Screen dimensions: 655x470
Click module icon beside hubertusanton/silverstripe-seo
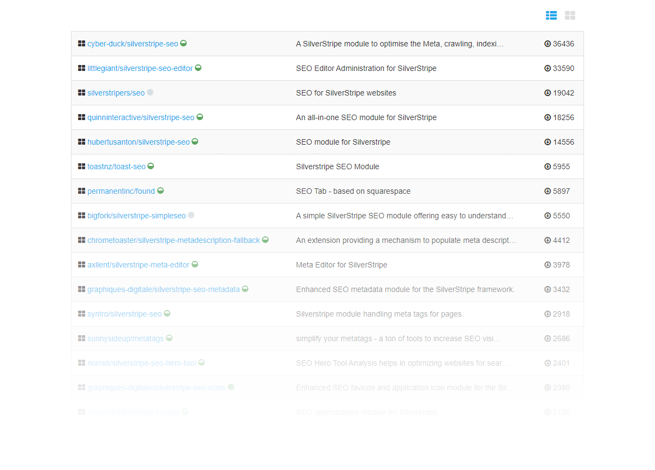click(81, 142)
